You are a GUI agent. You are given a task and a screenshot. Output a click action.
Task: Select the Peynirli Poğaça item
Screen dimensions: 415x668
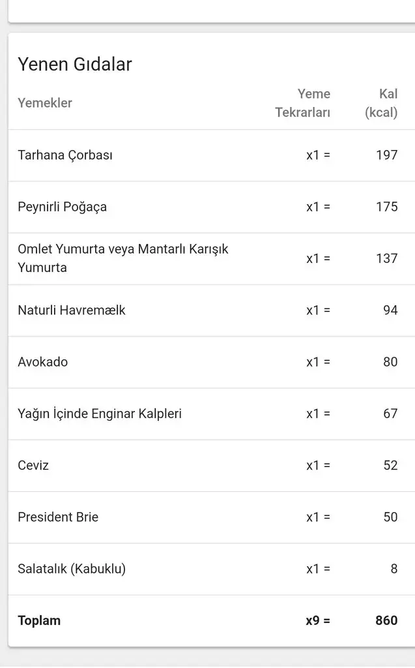click(63, 207)
